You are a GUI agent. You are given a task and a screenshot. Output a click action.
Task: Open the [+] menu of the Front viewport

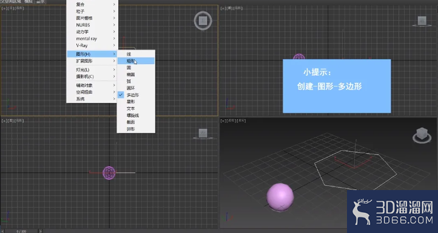[x=223, y=8]
